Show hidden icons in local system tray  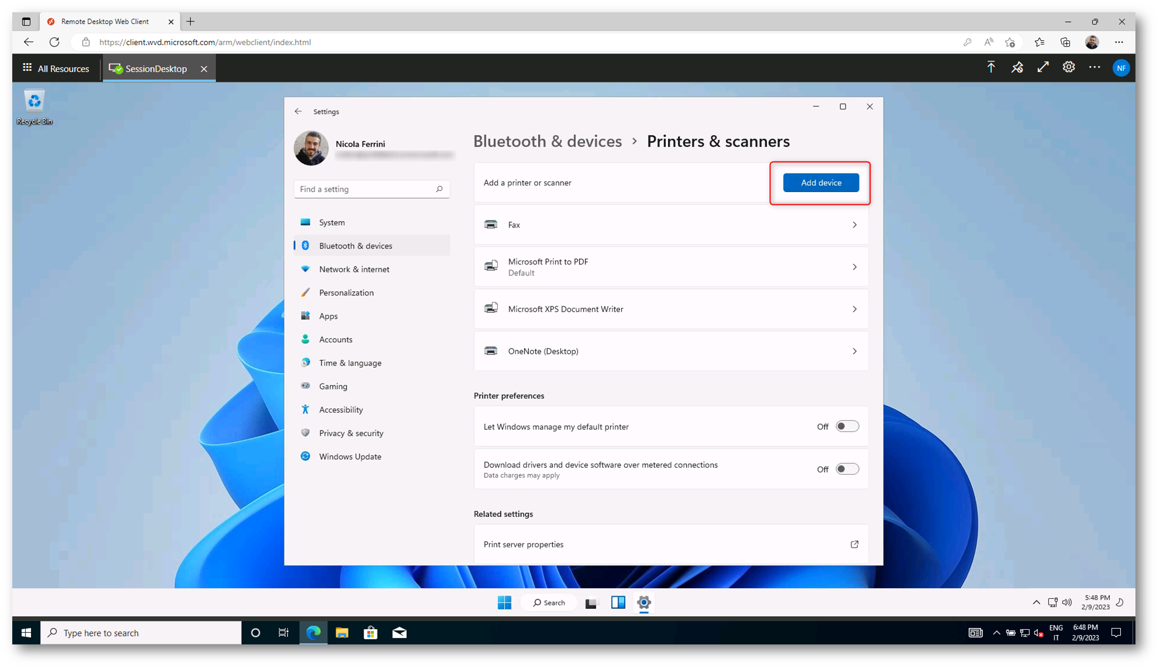[x=996, y=633]
